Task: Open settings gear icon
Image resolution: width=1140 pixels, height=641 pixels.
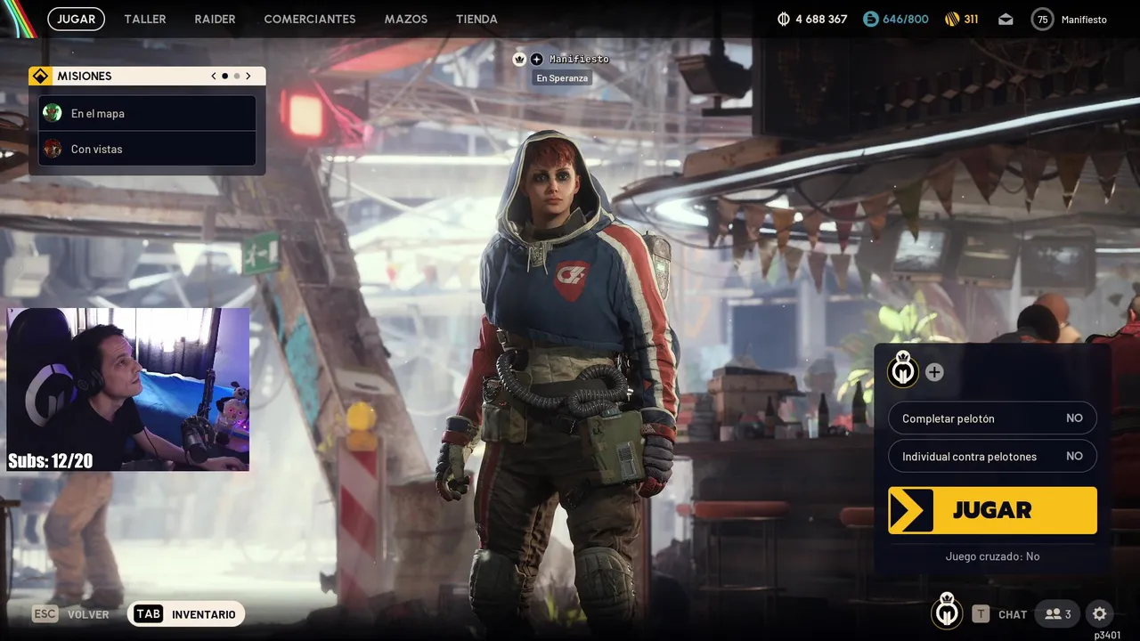Action: (x=1099, y=613)
